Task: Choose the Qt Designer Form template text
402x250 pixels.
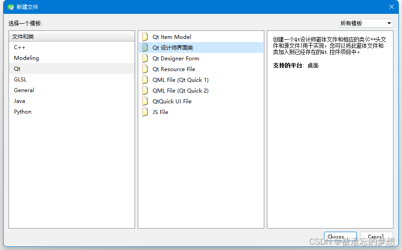Action: tap(175, 59)
